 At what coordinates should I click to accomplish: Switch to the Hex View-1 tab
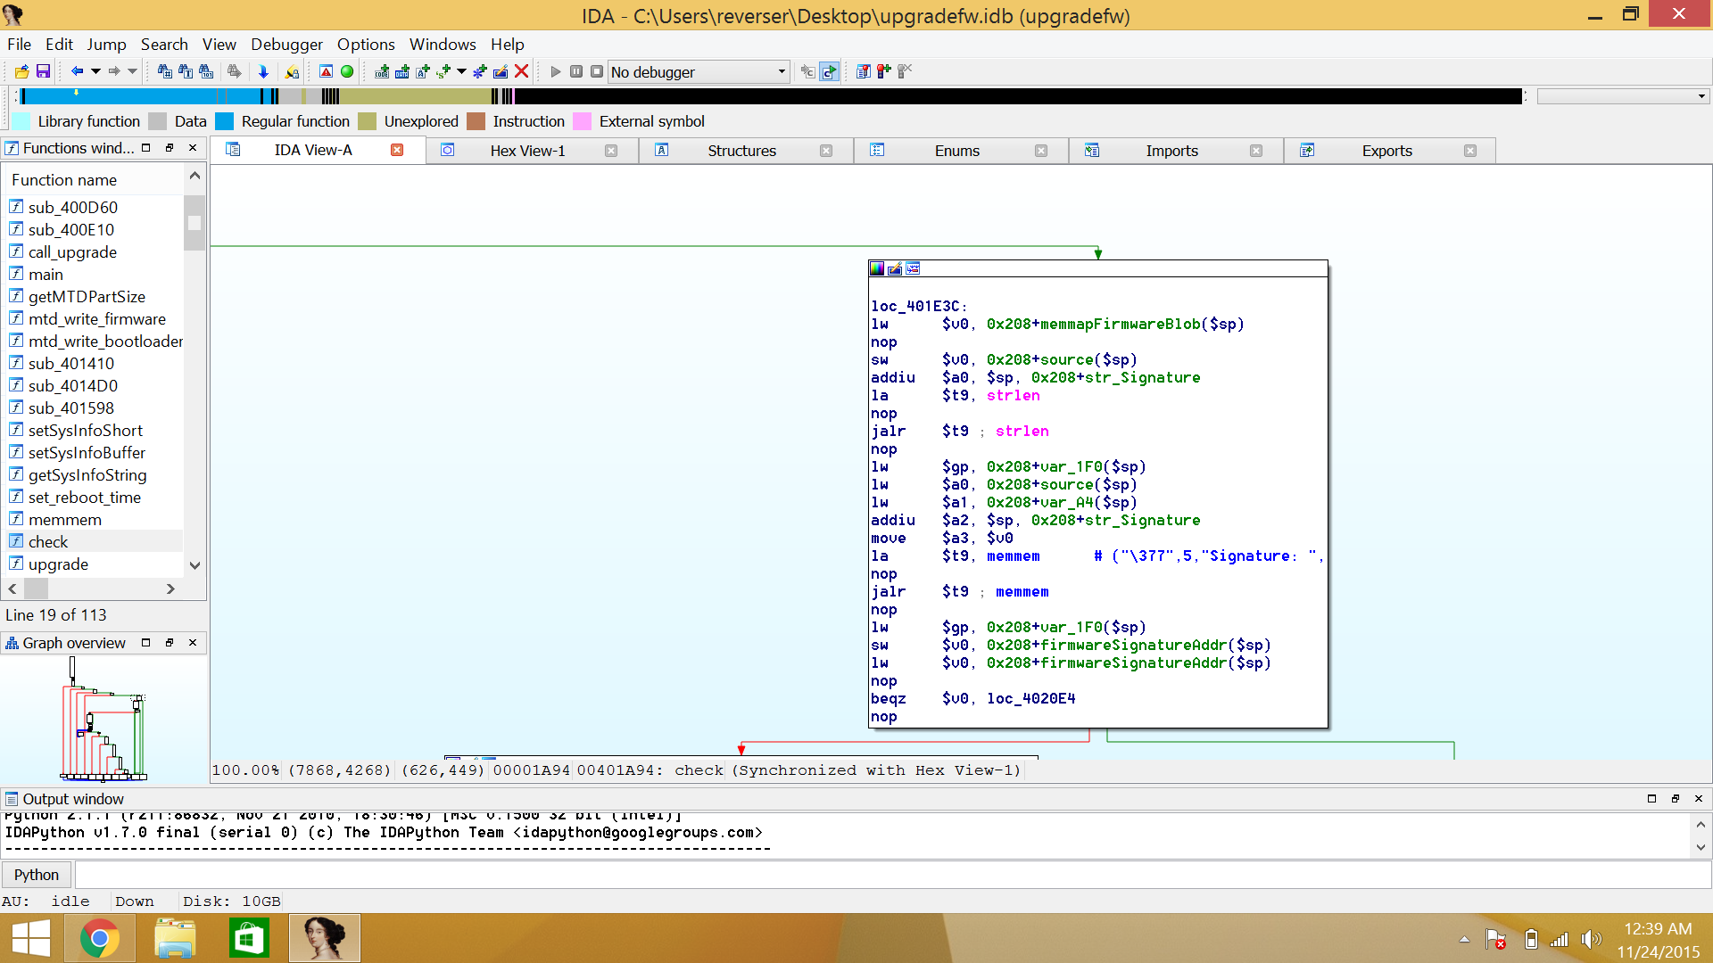[527, 151]
